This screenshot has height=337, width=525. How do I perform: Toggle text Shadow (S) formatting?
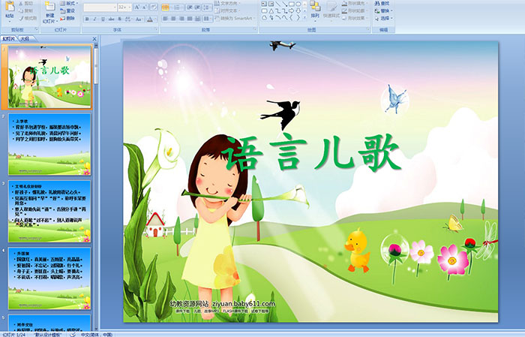(x=119, y=19)
